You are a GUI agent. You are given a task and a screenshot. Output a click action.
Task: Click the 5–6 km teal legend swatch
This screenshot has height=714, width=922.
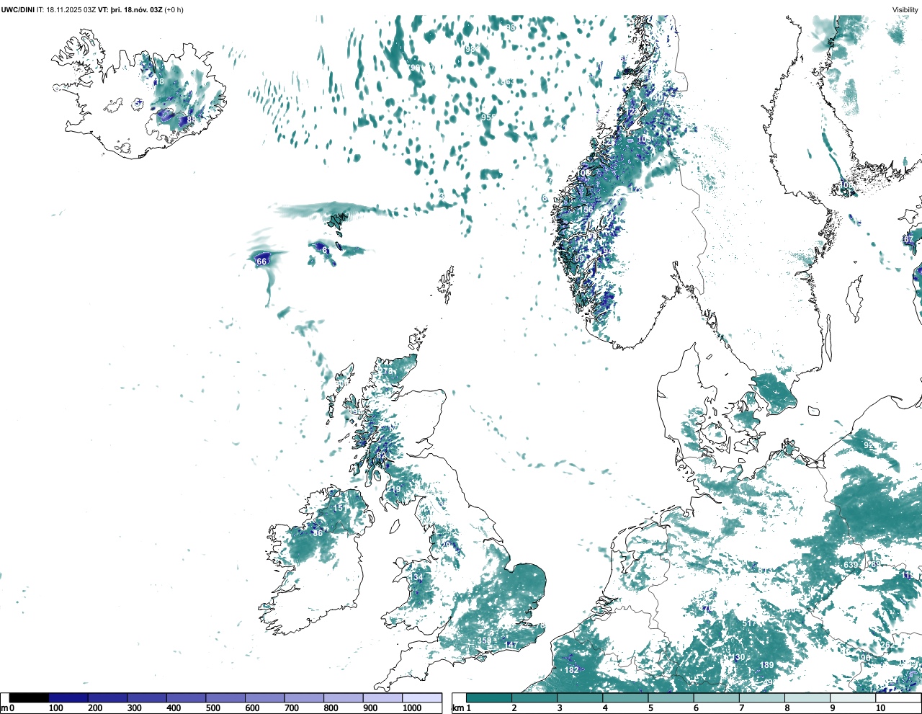point(671,698)
